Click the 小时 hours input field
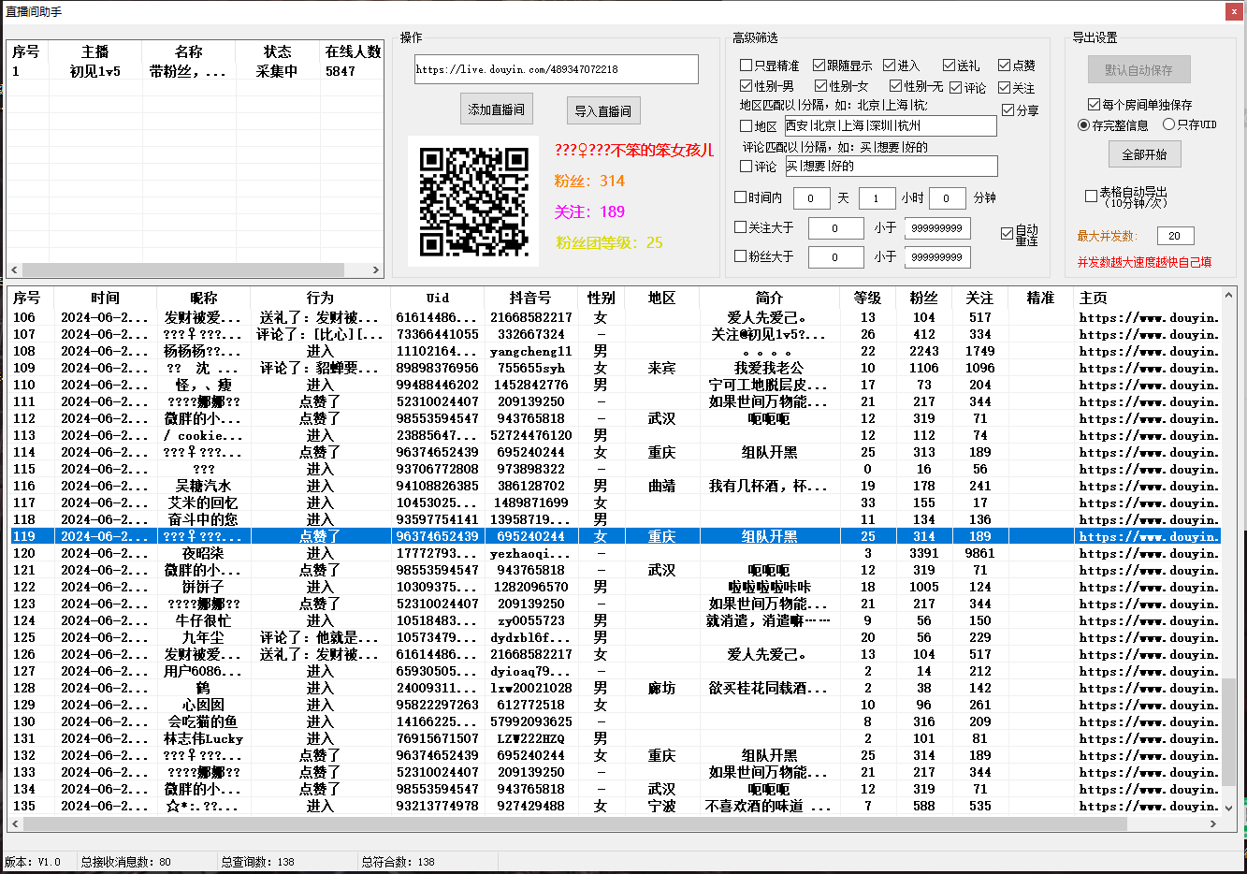Viewport: 1247px width, 874px height. coord(877,198)
